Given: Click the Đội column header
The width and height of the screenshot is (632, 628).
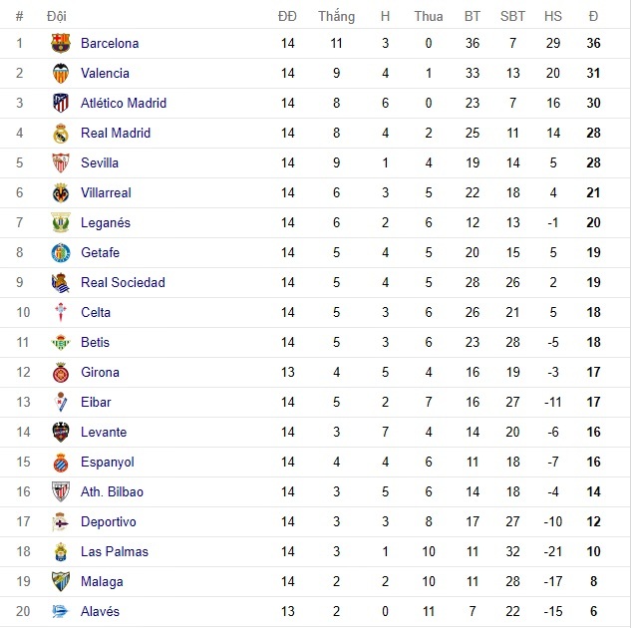Looking at the screenshot, I should point(57,17).
